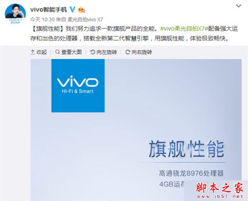248x201 pixels.
Task: Click the 收起 collapse arrow icon
Action: click(33, 52)
